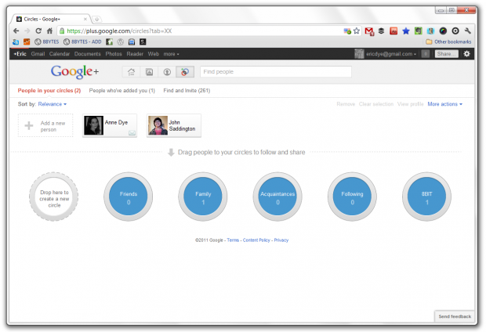Switch to People who've added you tab
486x332 pixels.
[x=121, y=90]
